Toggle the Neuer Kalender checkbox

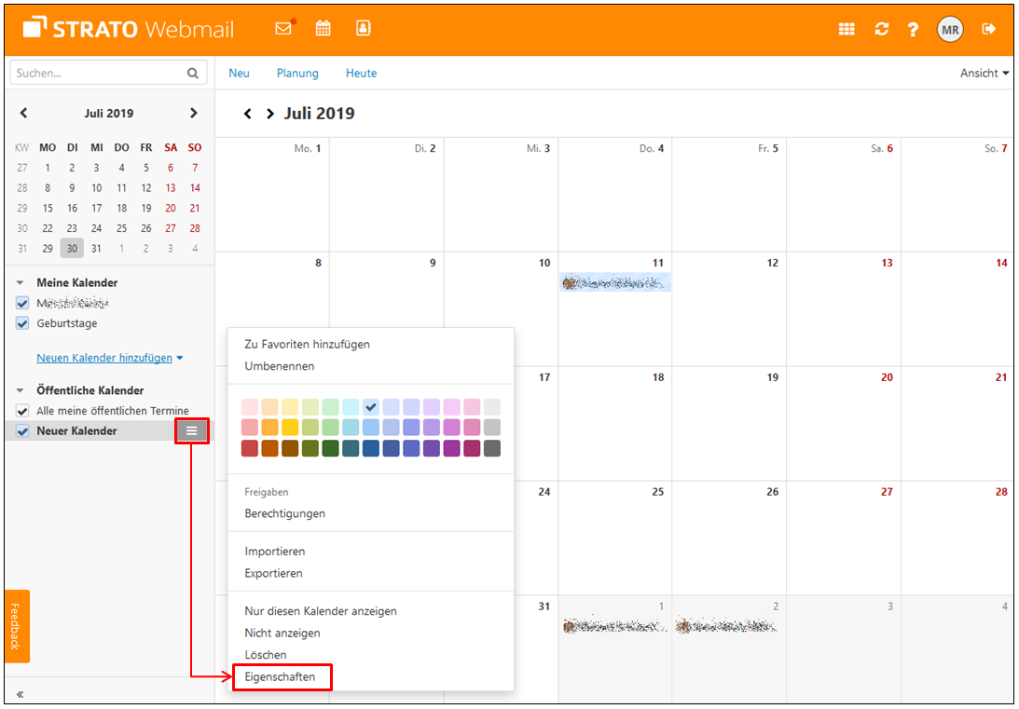tap(21, 430)
